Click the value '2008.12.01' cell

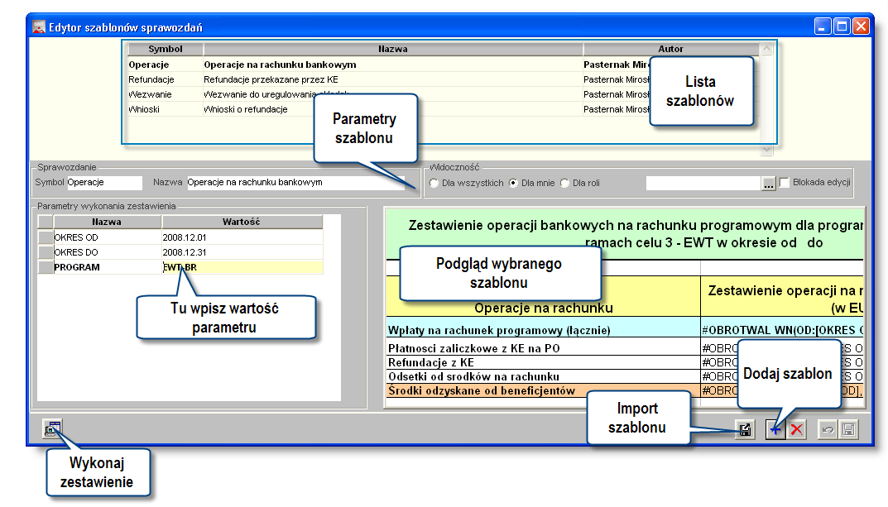click(242, 237)
